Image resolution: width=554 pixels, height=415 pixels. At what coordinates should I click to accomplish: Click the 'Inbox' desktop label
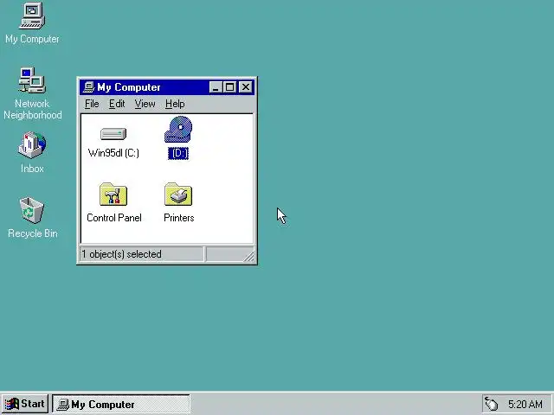click(x=32, y=169)
